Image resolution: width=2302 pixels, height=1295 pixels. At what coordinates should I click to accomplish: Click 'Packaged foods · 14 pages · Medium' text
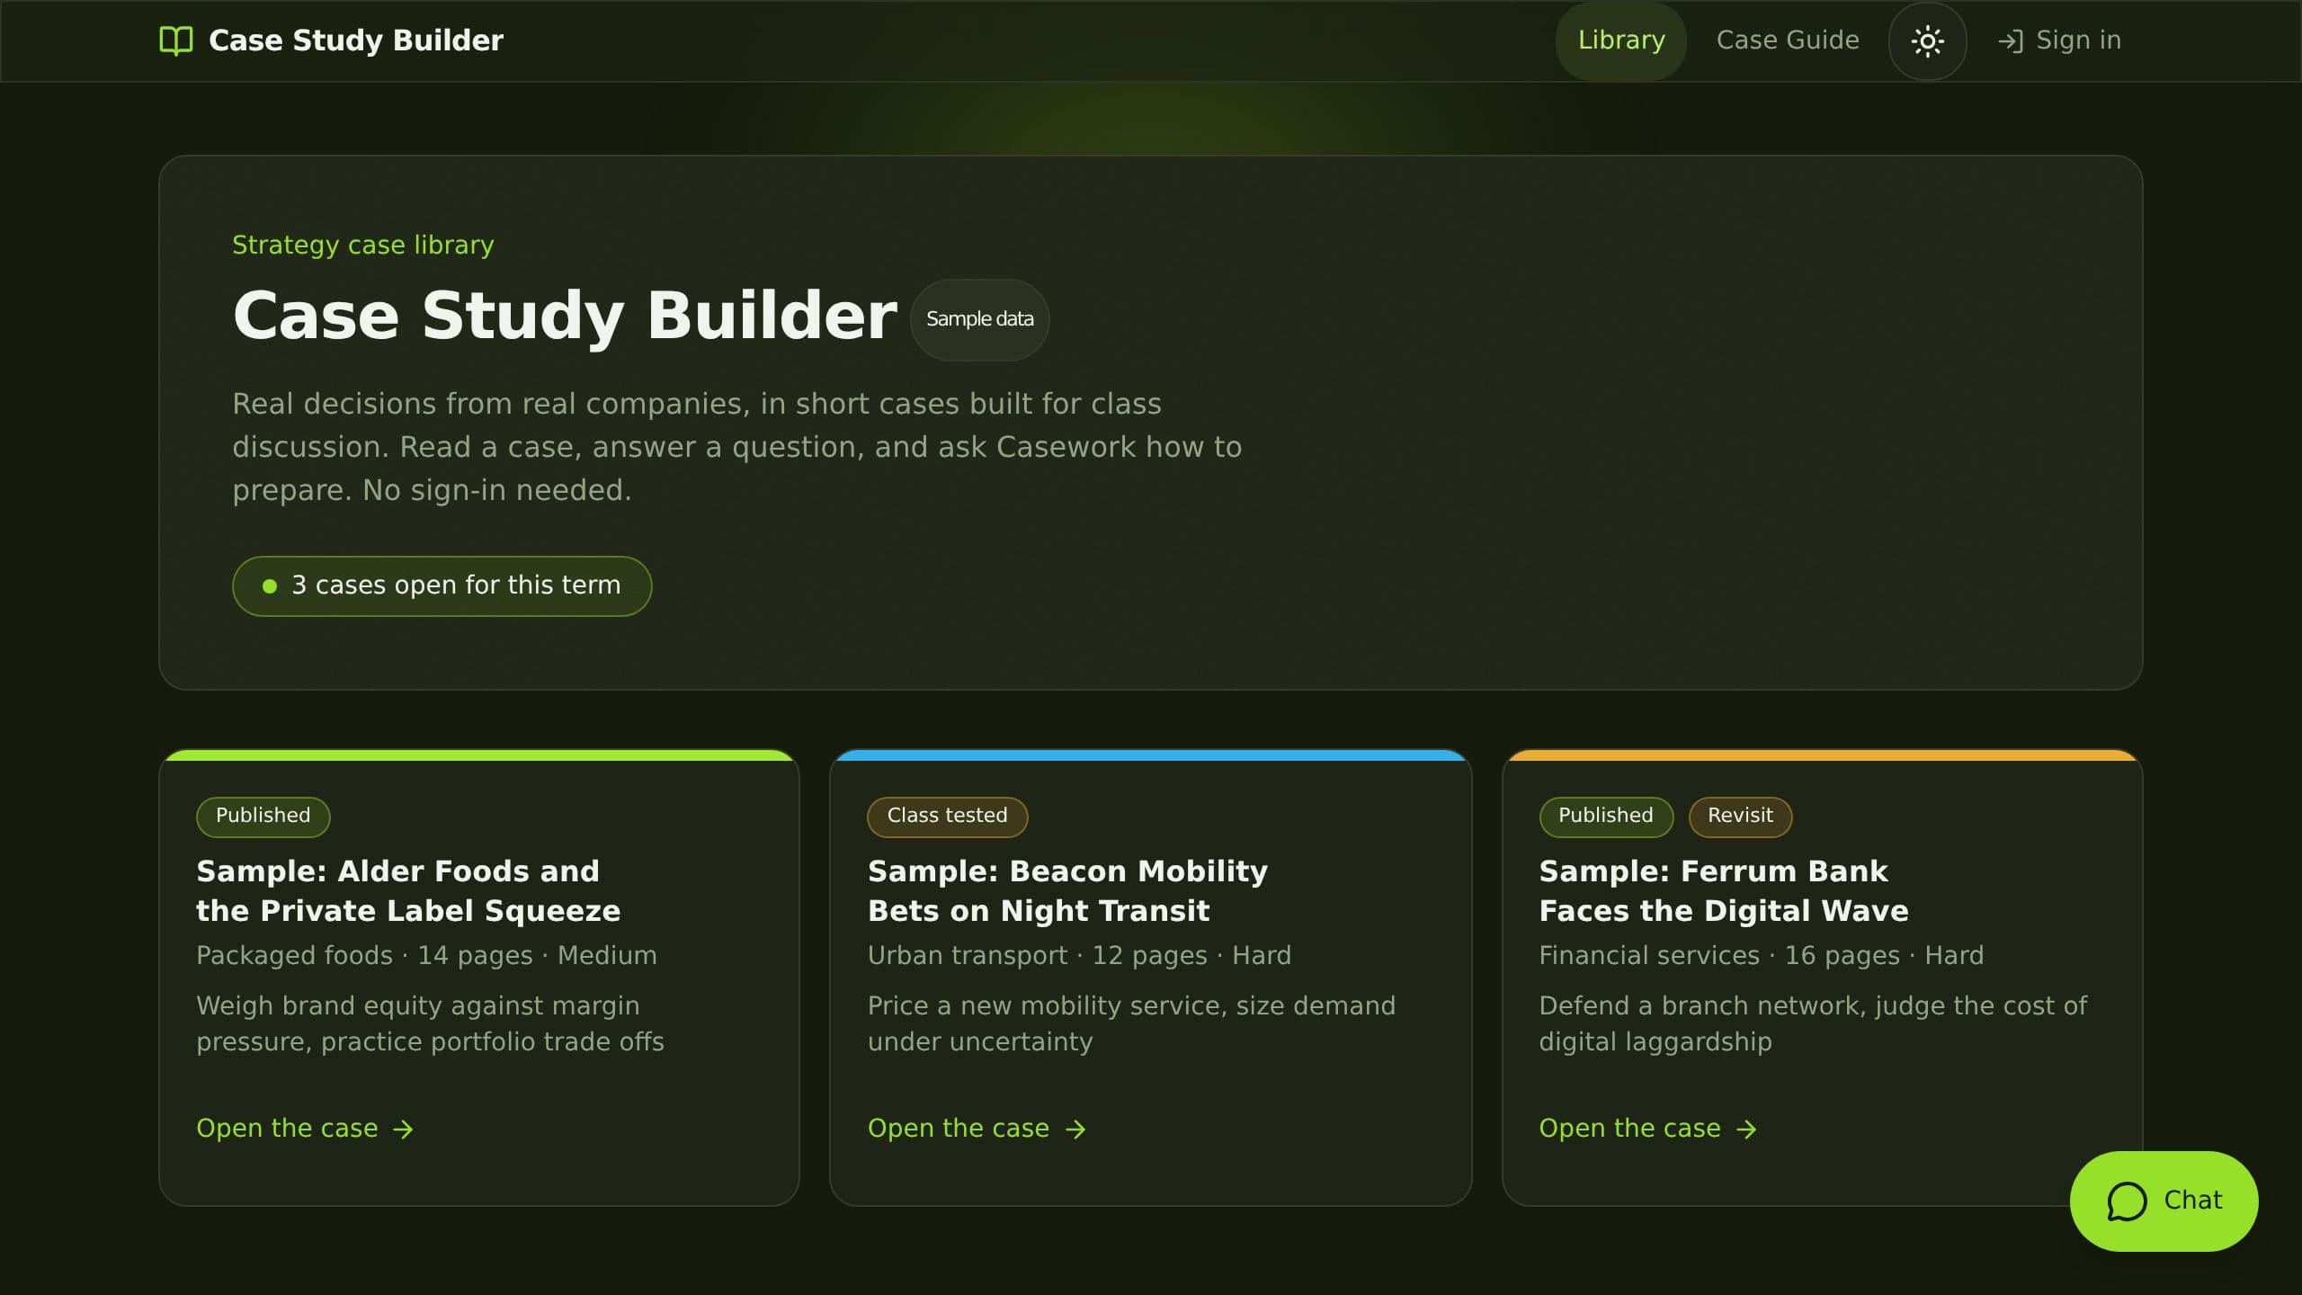click(426, 955)
